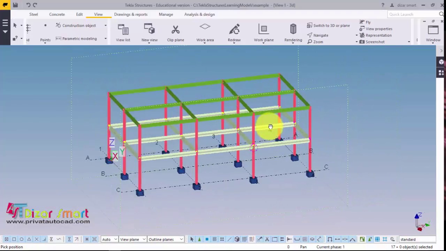The width and height of the screenshot is (446, 251).
Task: Click the XYZ axis gizmo in view corner
Action: pos(422,222)
